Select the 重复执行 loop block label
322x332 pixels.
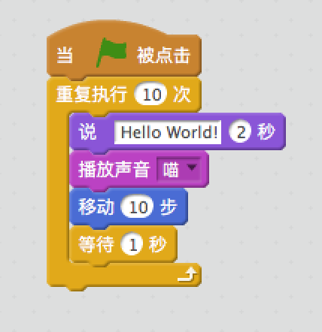(x=92, y=94)
